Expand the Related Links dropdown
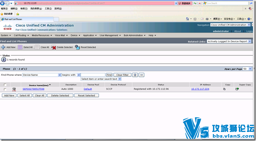The width and height of the screenshot is (256, 141). coord(249,41)
